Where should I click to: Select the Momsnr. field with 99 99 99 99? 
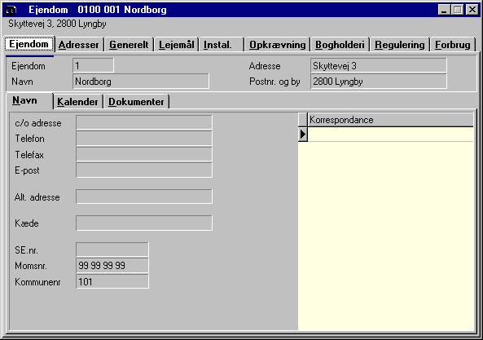tap(112, 266)
